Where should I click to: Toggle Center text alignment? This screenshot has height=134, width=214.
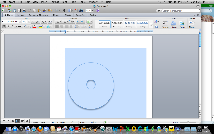[x=62, y=26]
